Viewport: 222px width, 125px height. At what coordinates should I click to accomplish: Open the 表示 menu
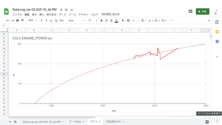(x=34, y=15)
